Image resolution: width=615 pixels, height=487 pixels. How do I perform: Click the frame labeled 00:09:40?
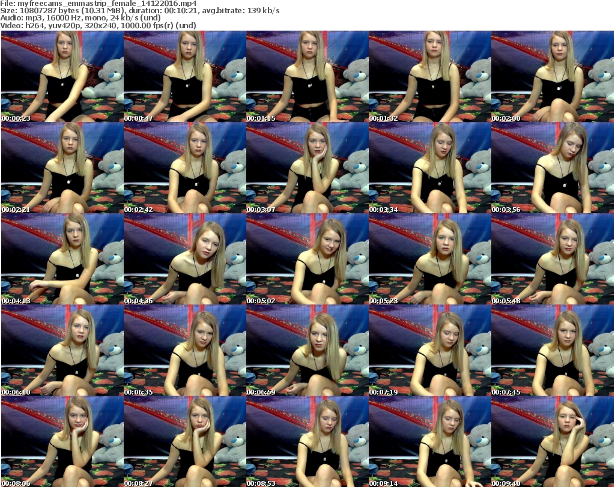pyautogui.click(x=553, y=441)
